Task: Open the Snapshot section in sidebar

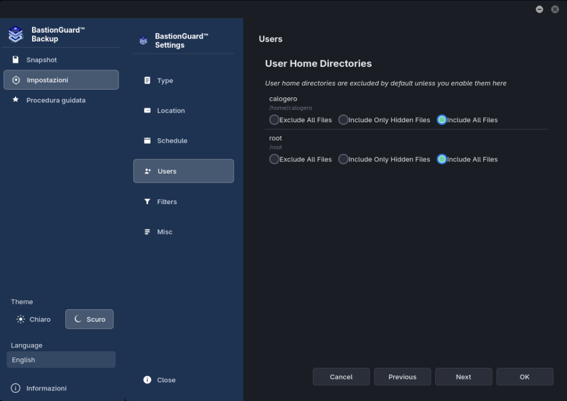Action: (x=61, y=60)
